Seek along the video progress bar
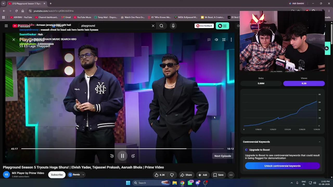This screenshot has width=333, height=187. pos(122,149)
